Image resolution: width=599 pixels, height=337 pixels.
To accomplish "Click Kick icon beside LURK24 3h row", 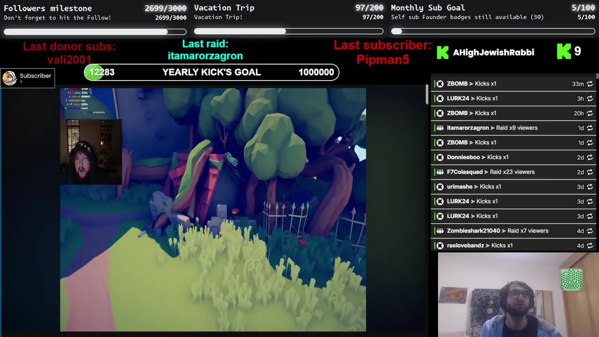I will coord(440,98).
